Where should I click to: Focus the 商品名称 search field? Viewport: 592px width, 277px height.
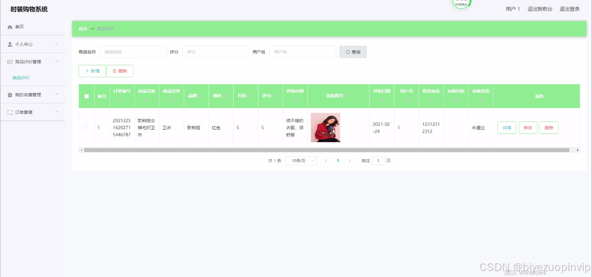pyautogui.click(x=133, y=52)
